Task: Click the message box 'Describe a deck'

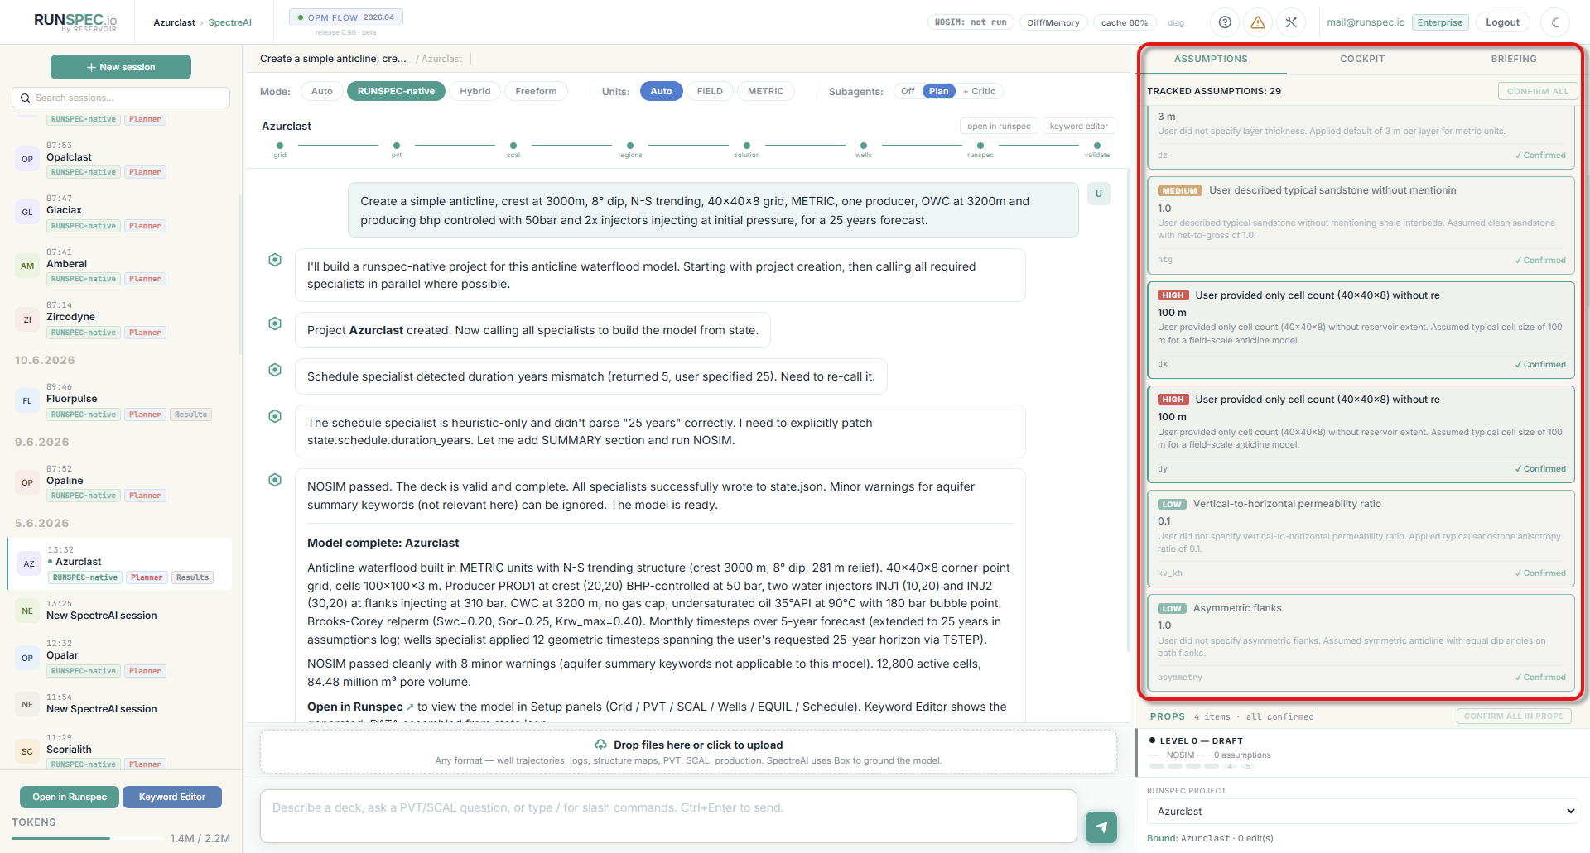Action: click(668, 817)
